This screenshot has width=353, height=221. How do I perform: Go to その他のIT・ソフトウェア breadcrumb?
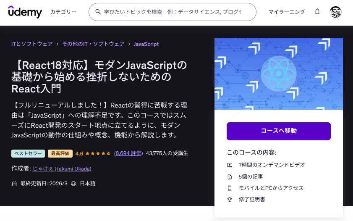click(93, 44)
